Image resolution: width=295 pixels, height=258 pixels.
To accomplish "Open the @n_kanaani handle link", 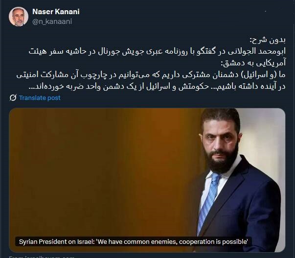I will coord(52,21).
